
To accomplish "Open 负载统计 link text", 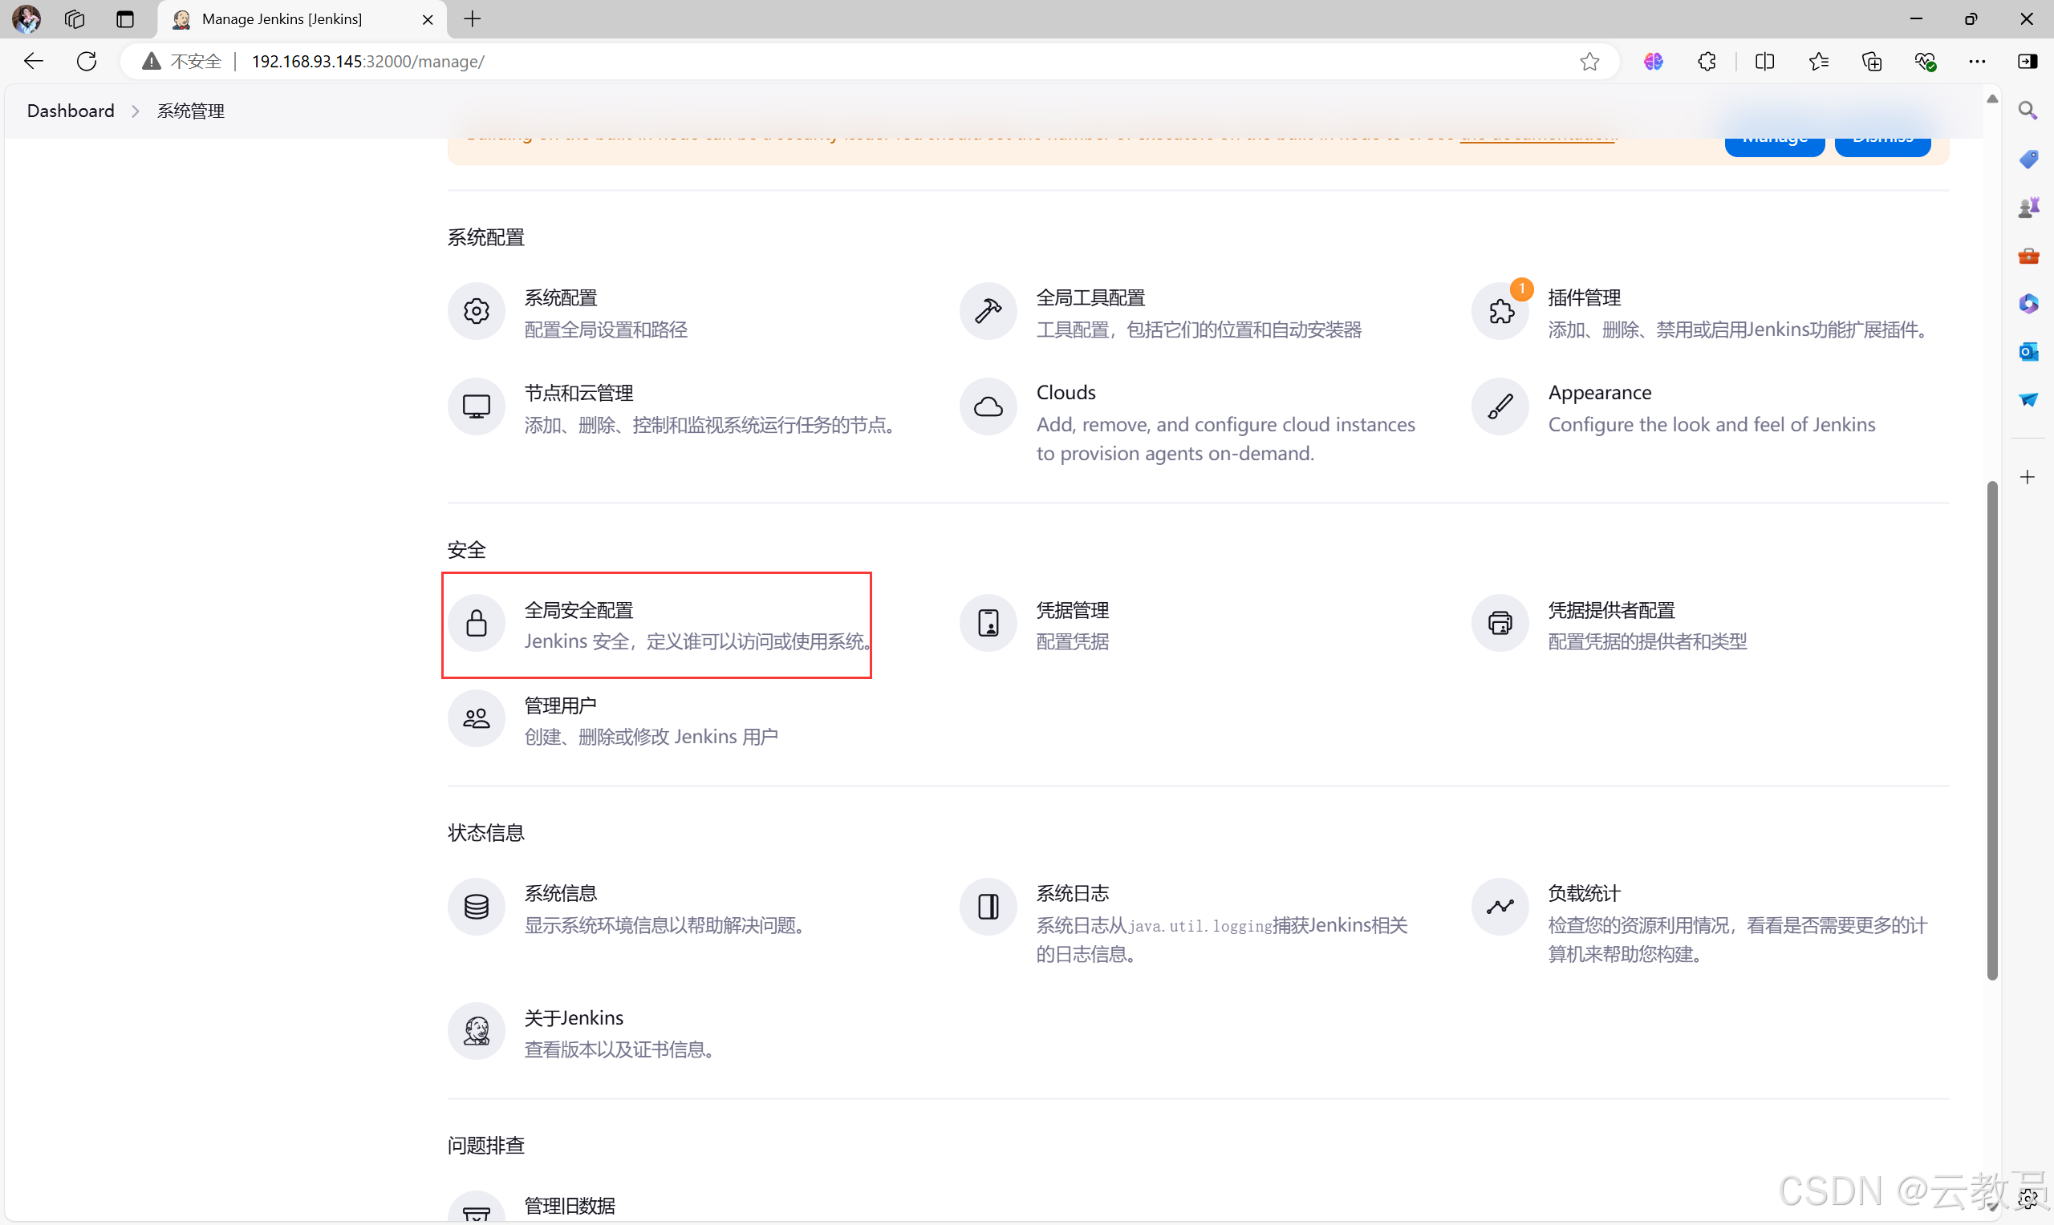I will 1584,893.
